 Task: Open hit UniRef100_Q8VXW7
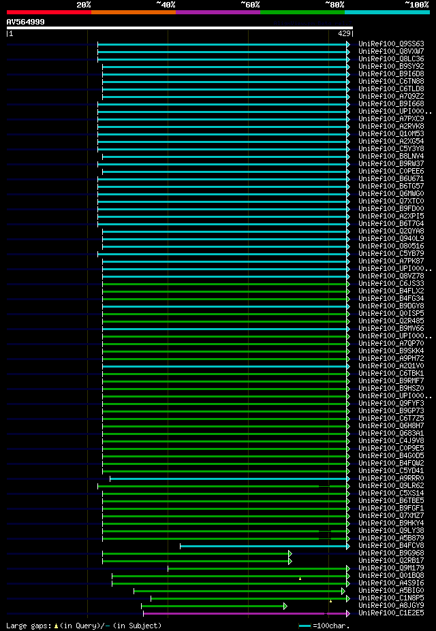(x=391, y=52)
